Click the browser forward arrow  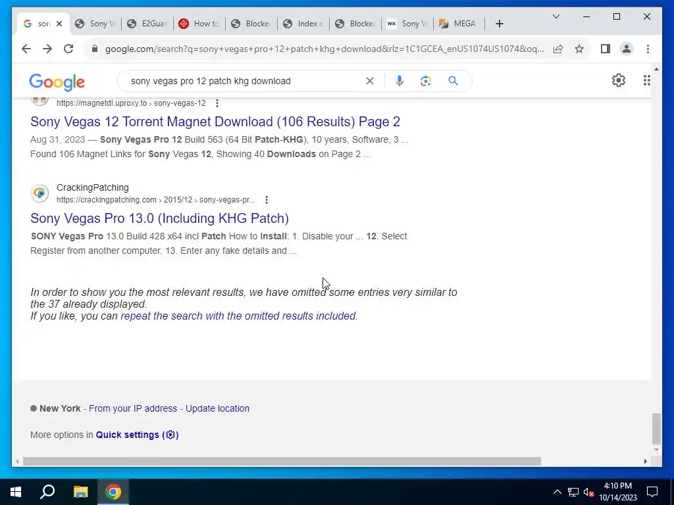click(x=47, y=49)
